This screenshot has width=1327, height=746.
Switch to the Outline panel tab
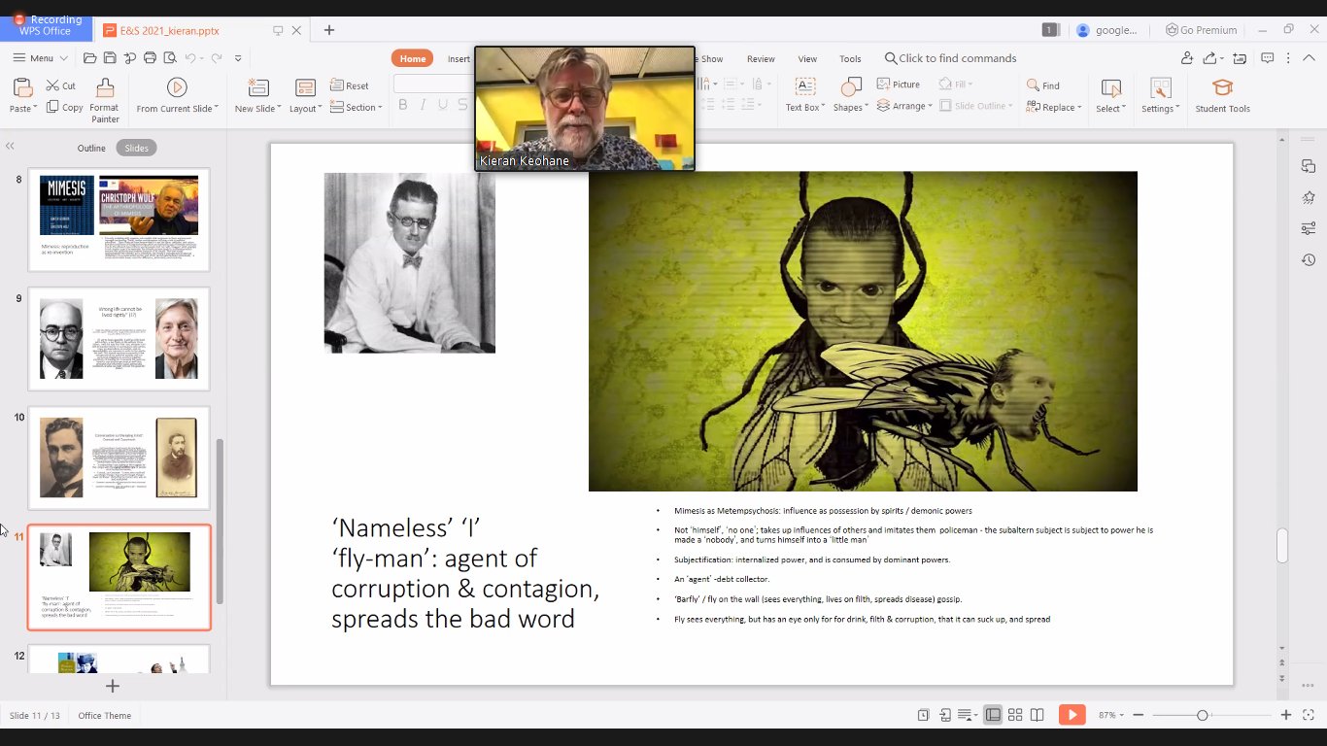coord(91,148)
